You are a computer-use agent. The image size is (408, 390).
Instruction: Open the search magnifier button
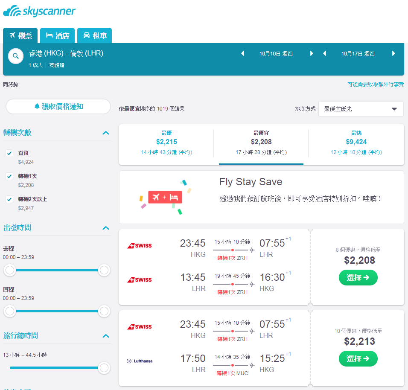16,56
